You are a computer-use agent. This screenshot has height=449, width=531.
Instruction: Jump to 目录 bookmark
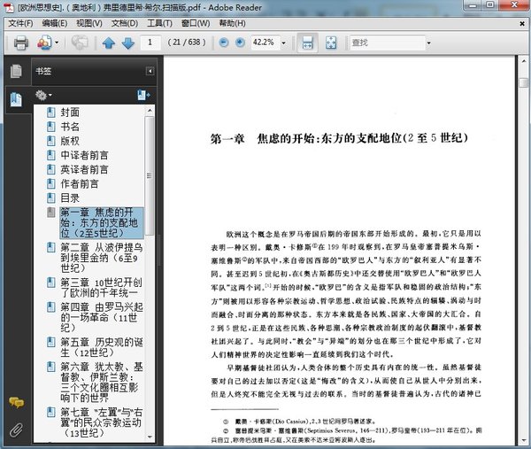click(70, 197)
